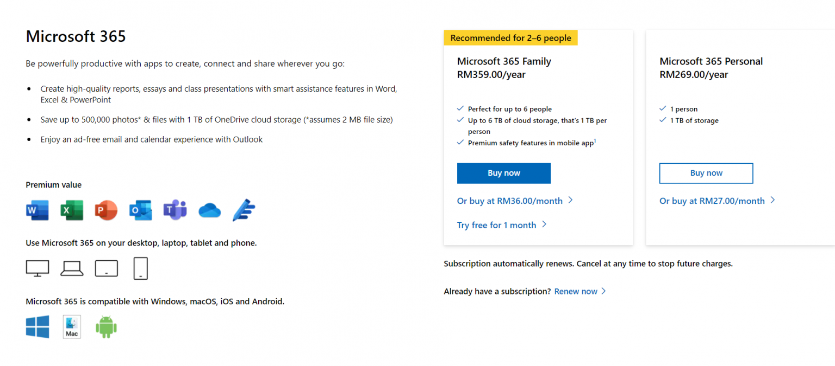Select the phone device icon
The image size is (835, 366).
tap(140, 268)
